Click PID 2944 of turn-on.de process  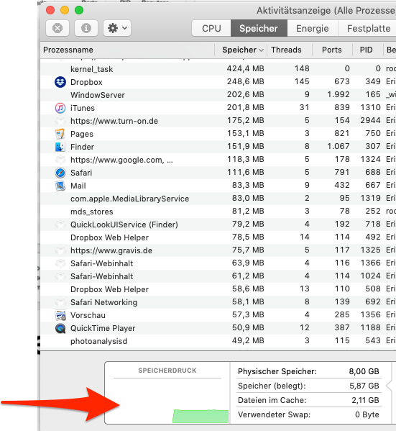pyautogui.click(x=370, y=120)
